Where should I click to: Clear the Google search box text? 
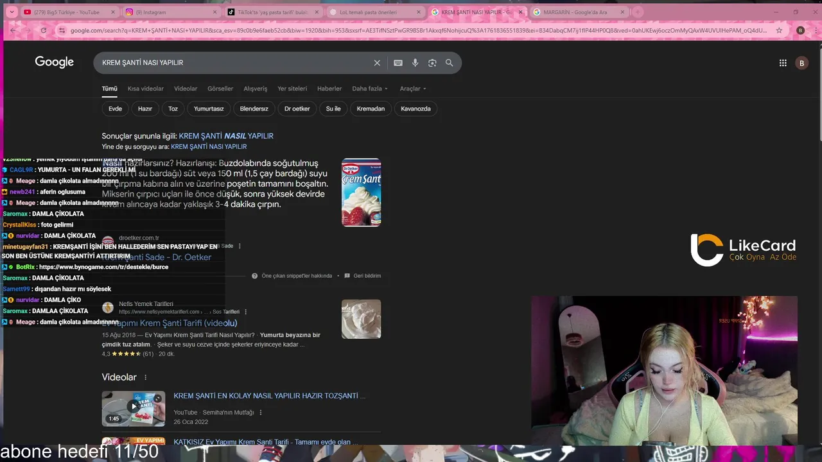[x=377, y=63]
